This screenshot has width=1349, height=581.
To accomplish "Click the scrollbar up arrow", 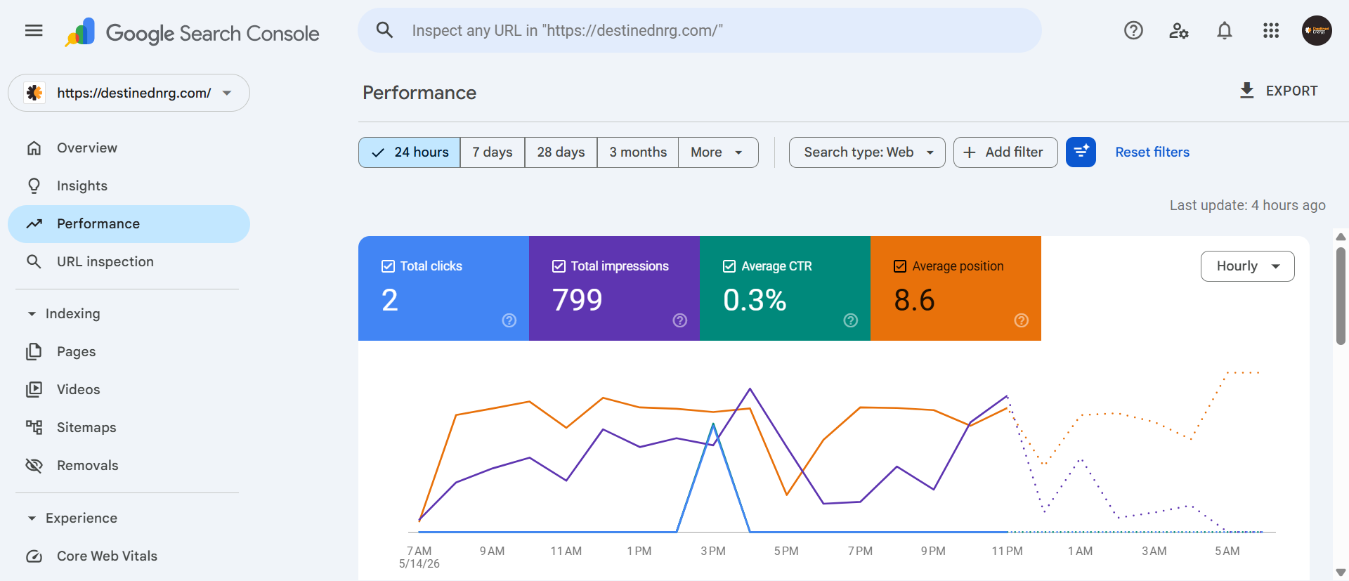I will tap(1341, 237).
